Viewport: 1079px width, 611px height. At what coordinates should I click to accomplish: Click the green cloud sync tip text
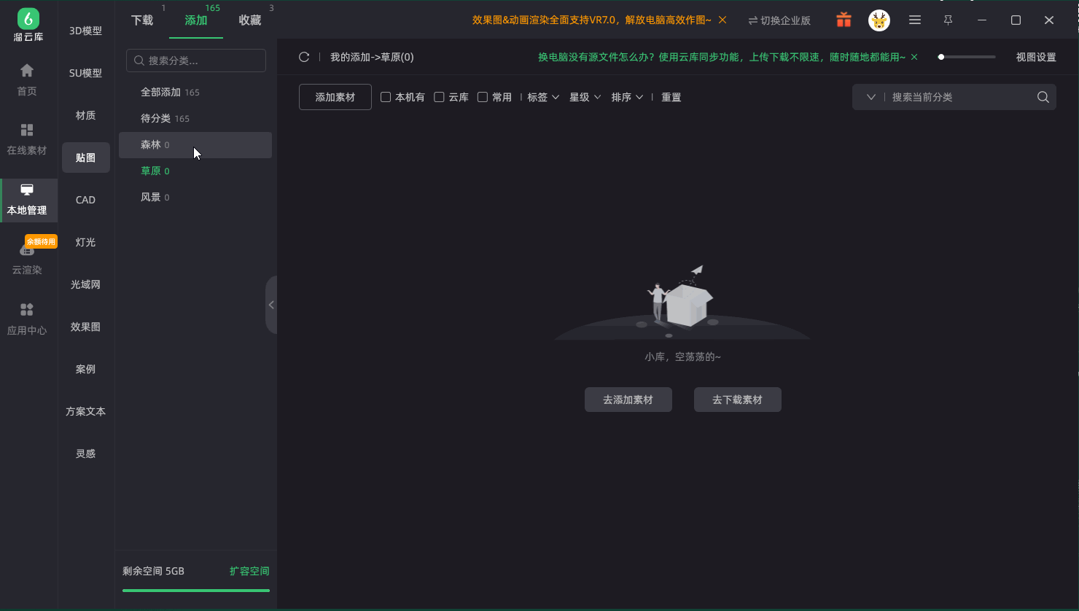tap(722, 57)
